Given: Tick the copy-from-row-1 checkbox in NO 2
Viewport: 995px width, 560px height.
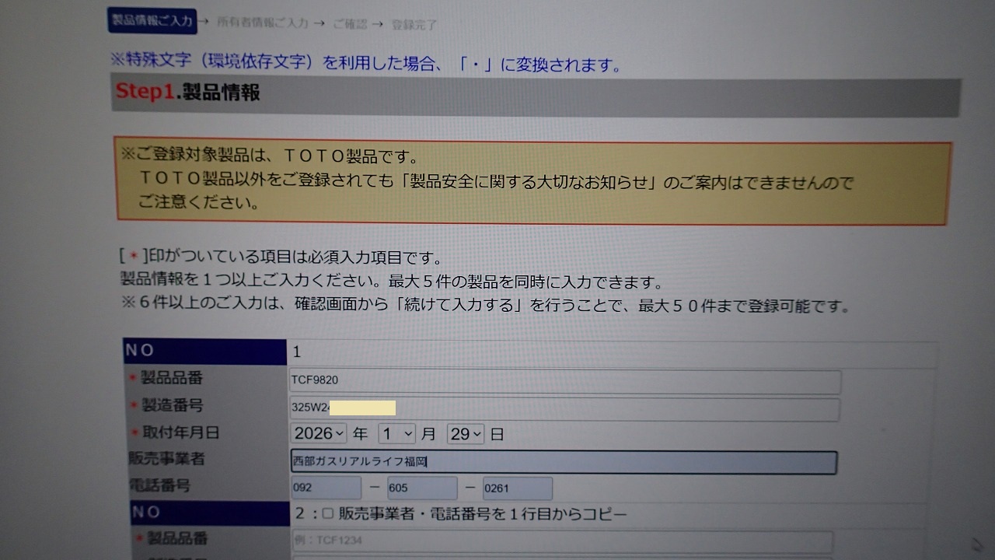Looking at the screenshot, I should (327, 513).
